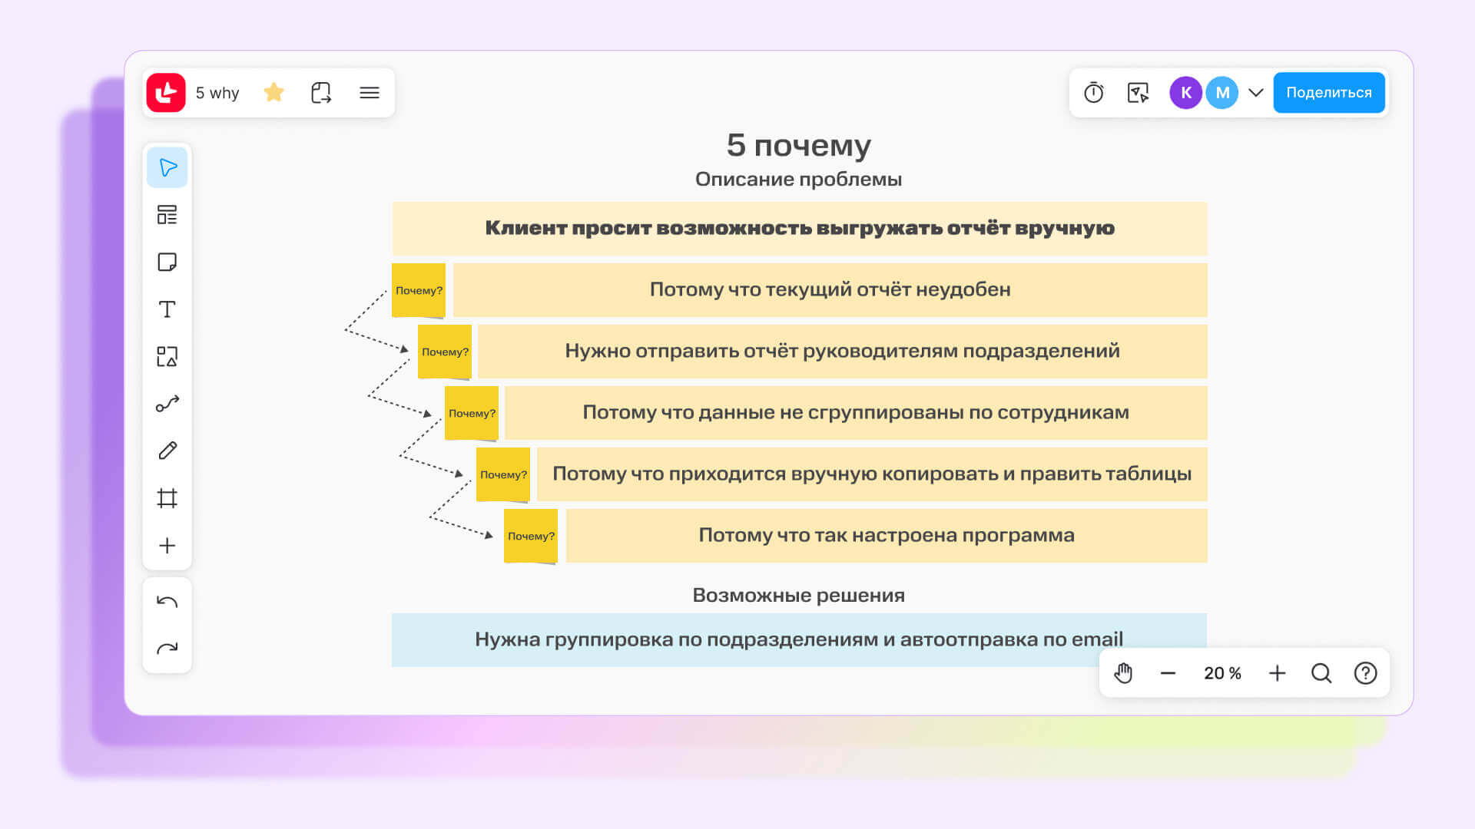
Task: Open board search magnifier
Action: click(x=1321, y=673)
